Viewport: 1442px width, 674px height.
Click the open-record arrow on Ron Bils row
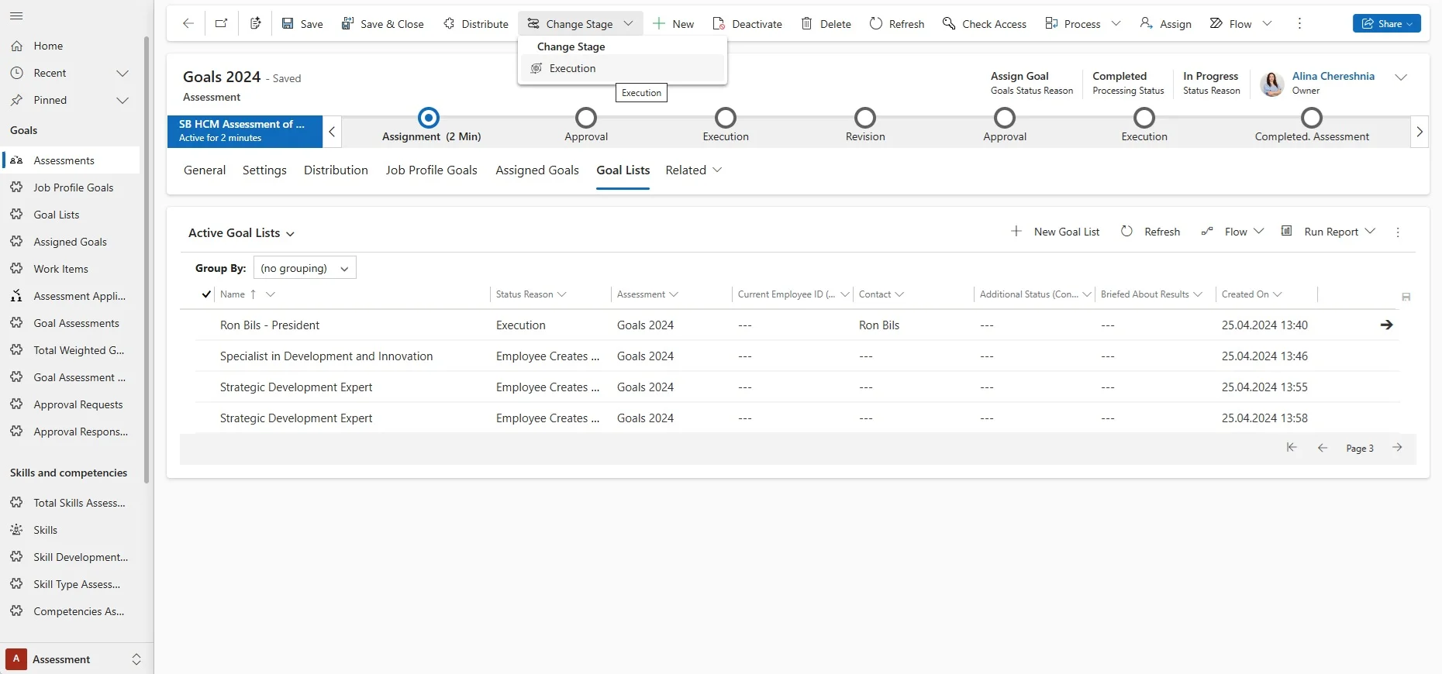pos(1386,325)
